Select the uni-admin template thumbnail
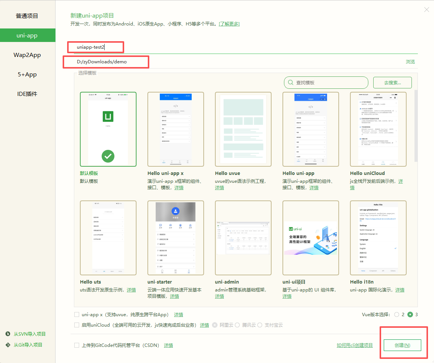Screen dimensions: 434x363 [x=243, y=238]
